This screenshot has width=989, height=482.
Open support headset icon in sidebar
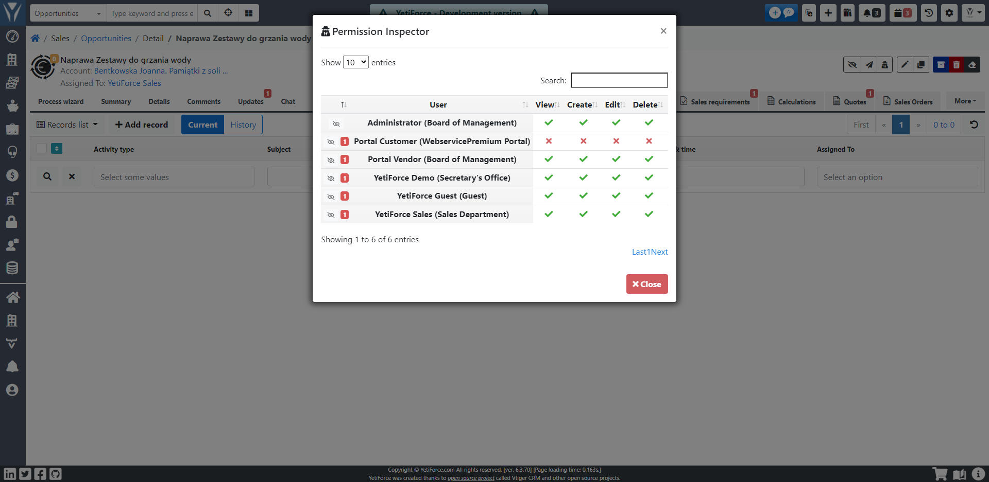point(12,152)
